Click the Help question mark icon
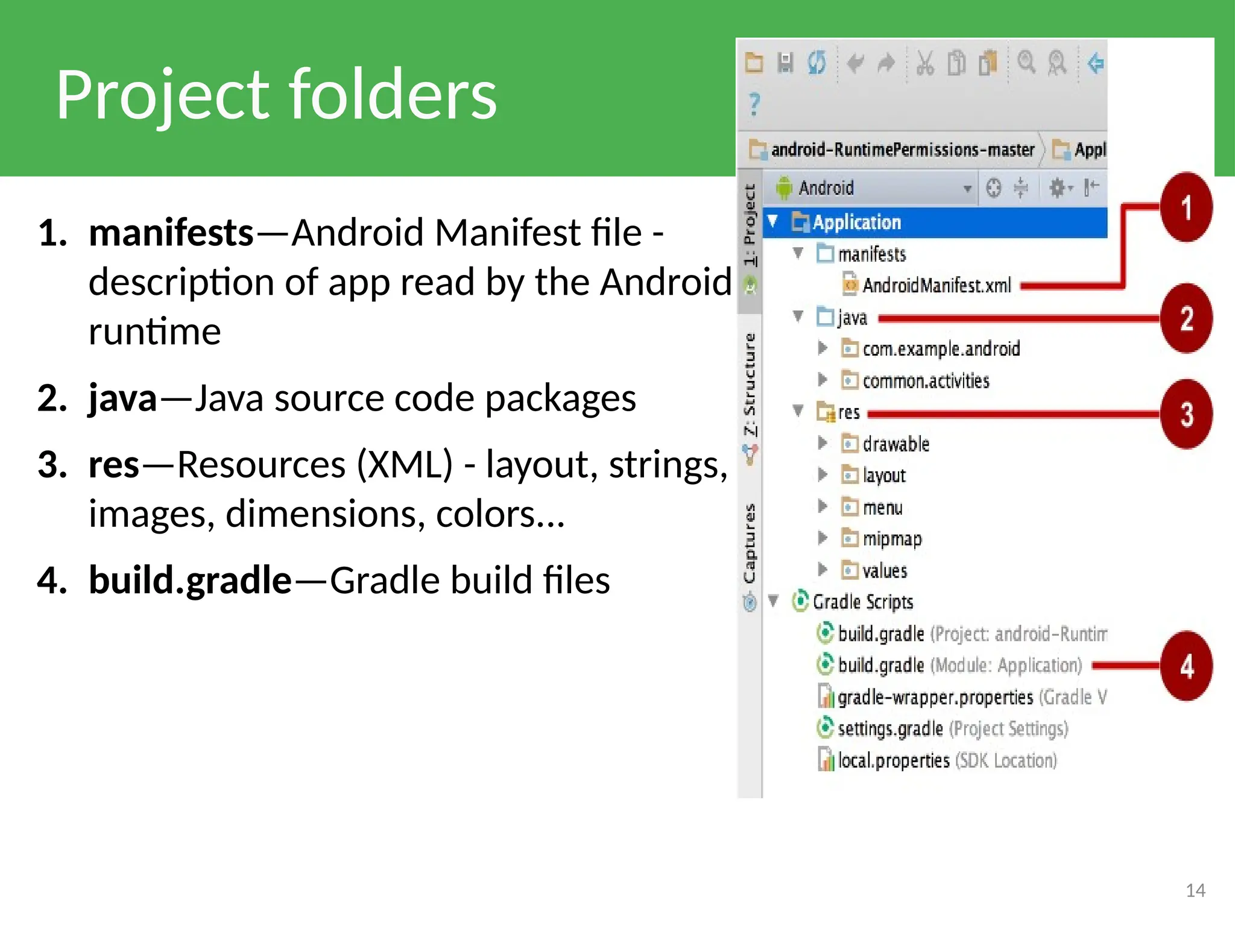Screen dimensions: 1235x926 coord(754,104)
